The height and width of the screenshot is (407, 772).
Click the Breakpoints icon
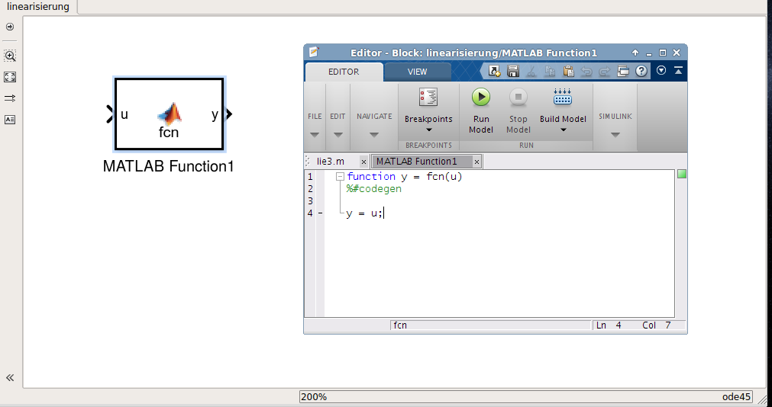pyautogui.click(x=428, y=98)
